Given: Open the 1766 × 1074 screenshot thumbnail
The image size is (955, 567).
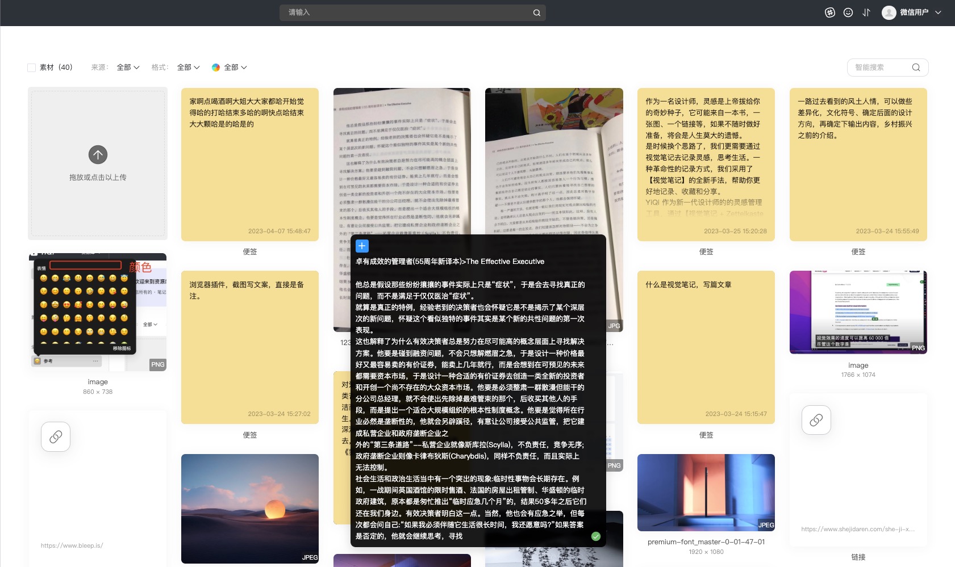Looking at the screenshot, I should [x=858, y=312].
